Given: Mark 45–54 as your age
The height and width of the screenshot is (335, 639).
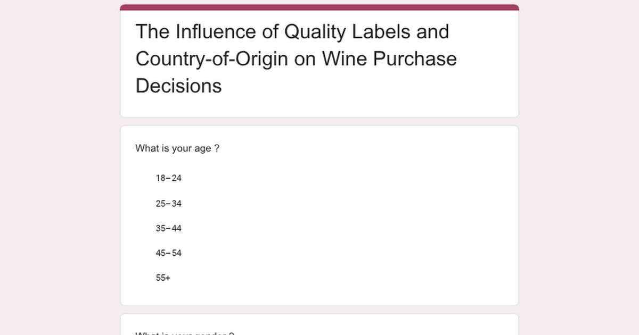Looking at the screenshot, I should coord(168,253).
